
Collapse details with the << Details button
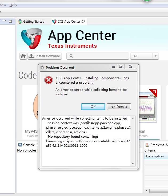(119, 107)
